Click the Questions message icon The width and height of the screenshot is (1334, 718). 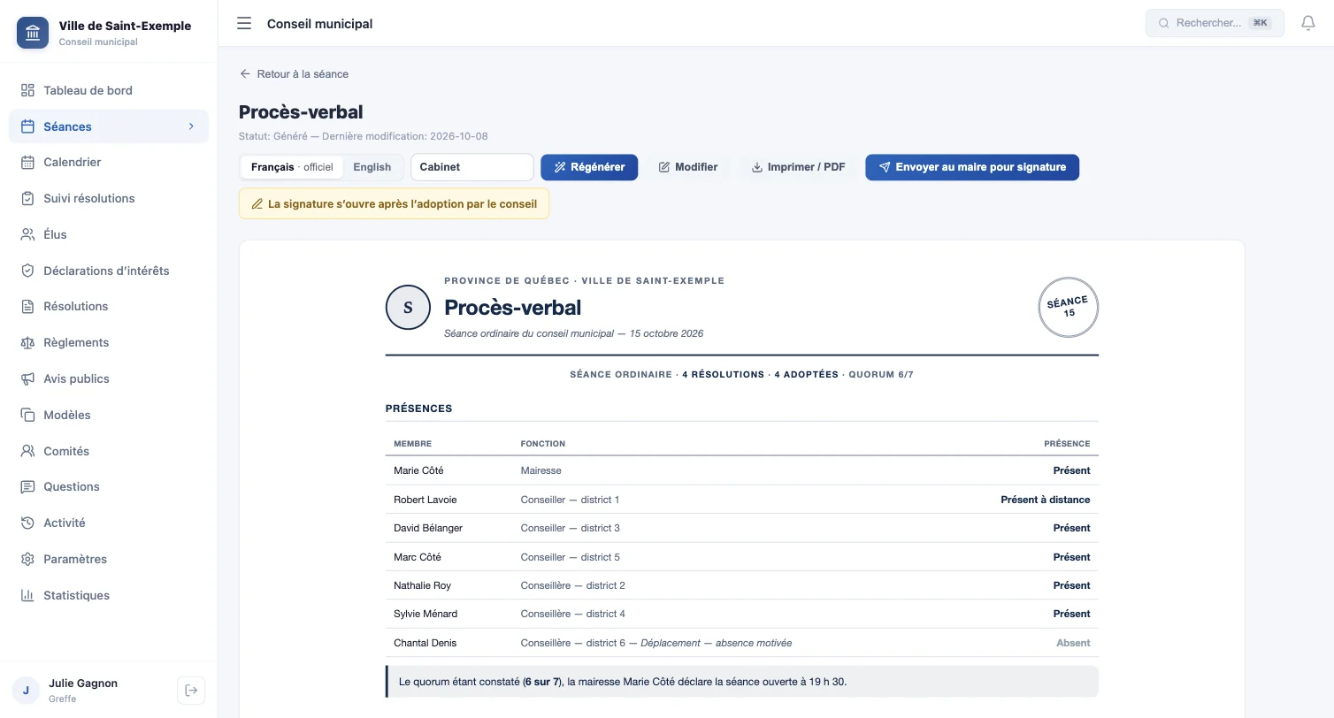[x=27, y=487]
